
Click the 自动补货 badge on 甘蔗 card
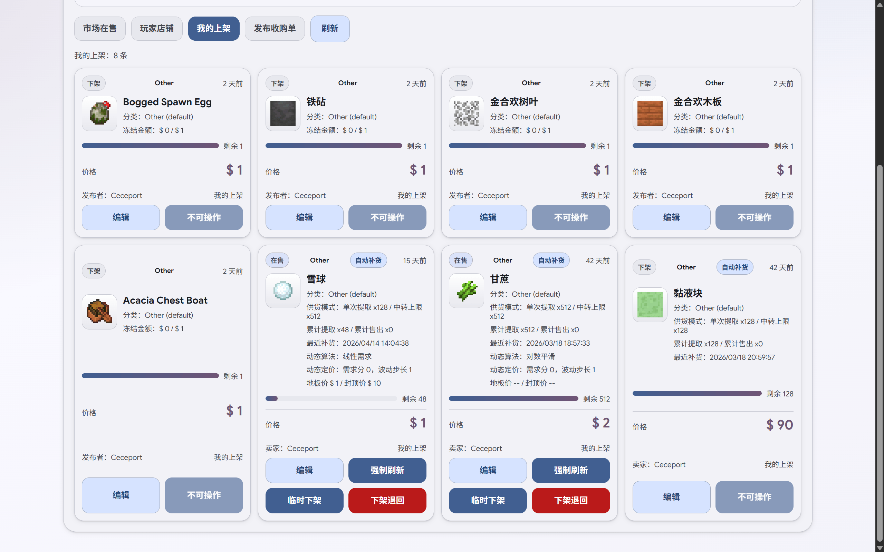coord(551,261)
